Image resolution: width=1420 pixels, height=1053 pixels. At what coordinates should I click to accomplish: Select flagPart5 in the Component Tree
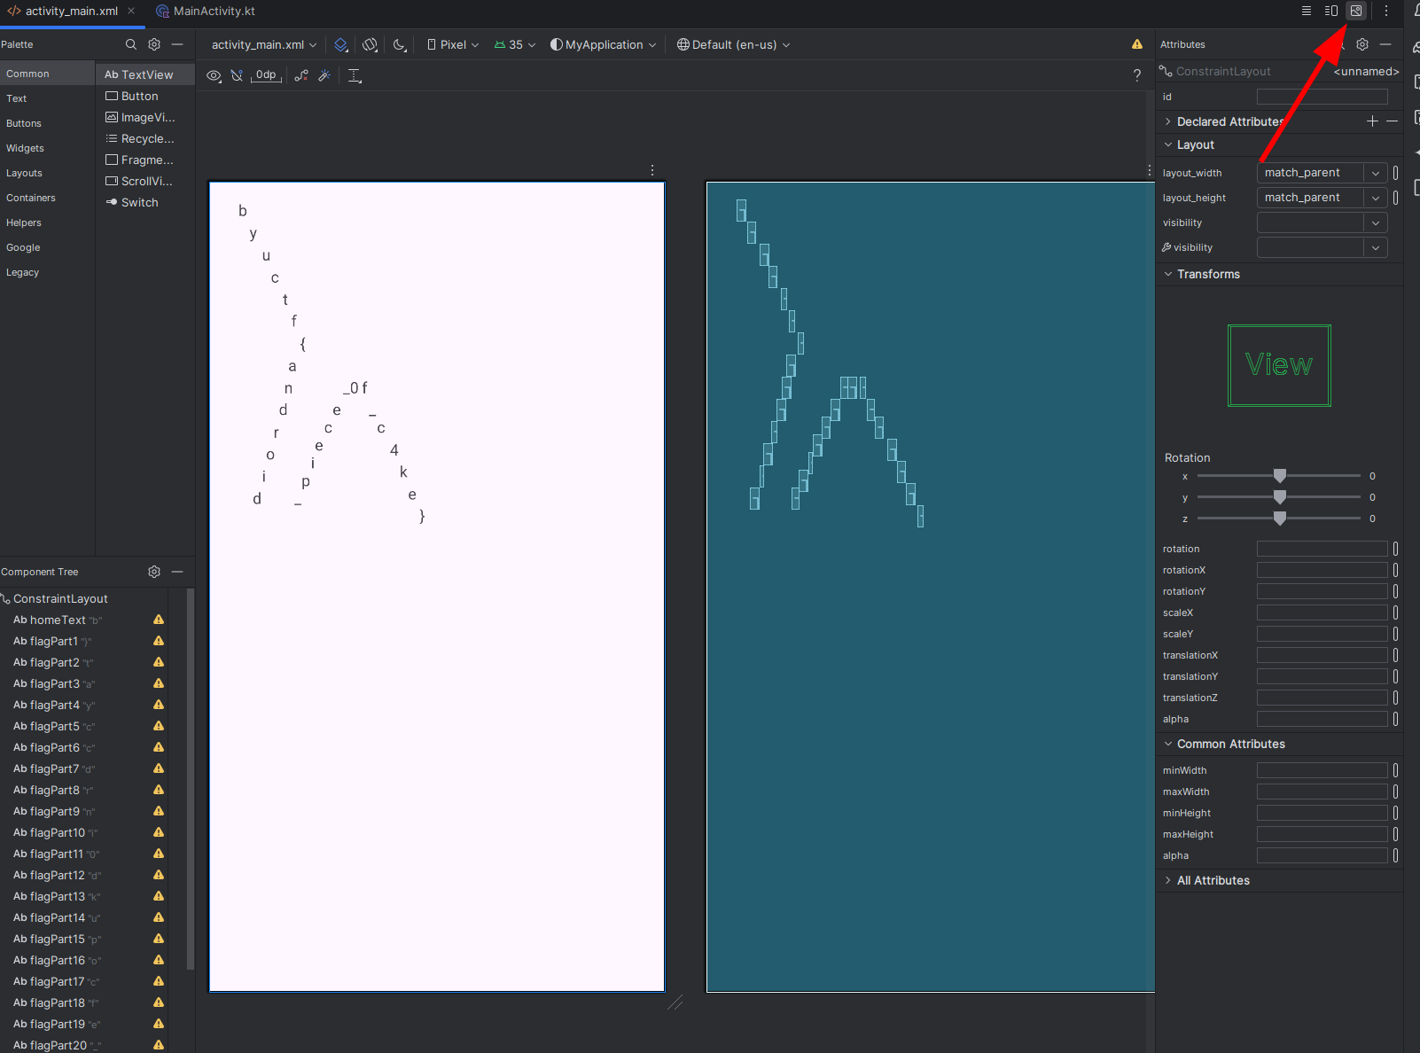pyautogui.click(x=54, y=726)
